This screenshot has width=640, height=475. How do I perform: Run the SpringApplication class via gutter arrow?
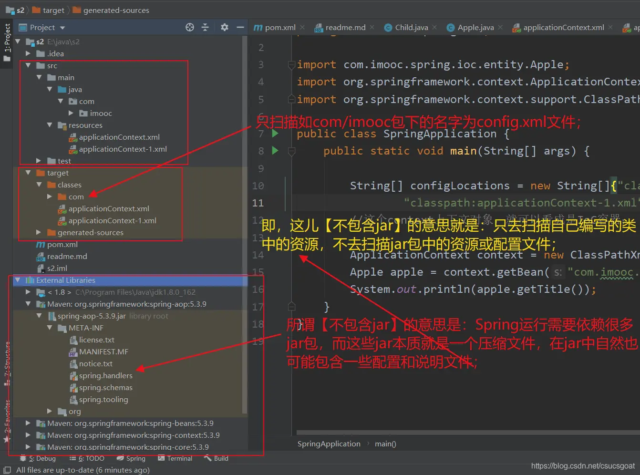[x=275, y=134]
